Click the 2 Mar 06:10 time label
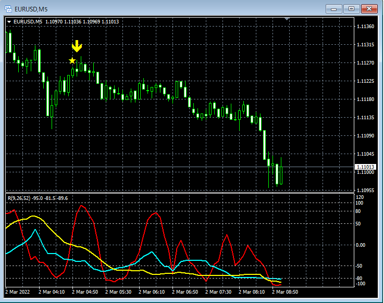The height and width of the screenshot is (303, 384). pos(151,292)
